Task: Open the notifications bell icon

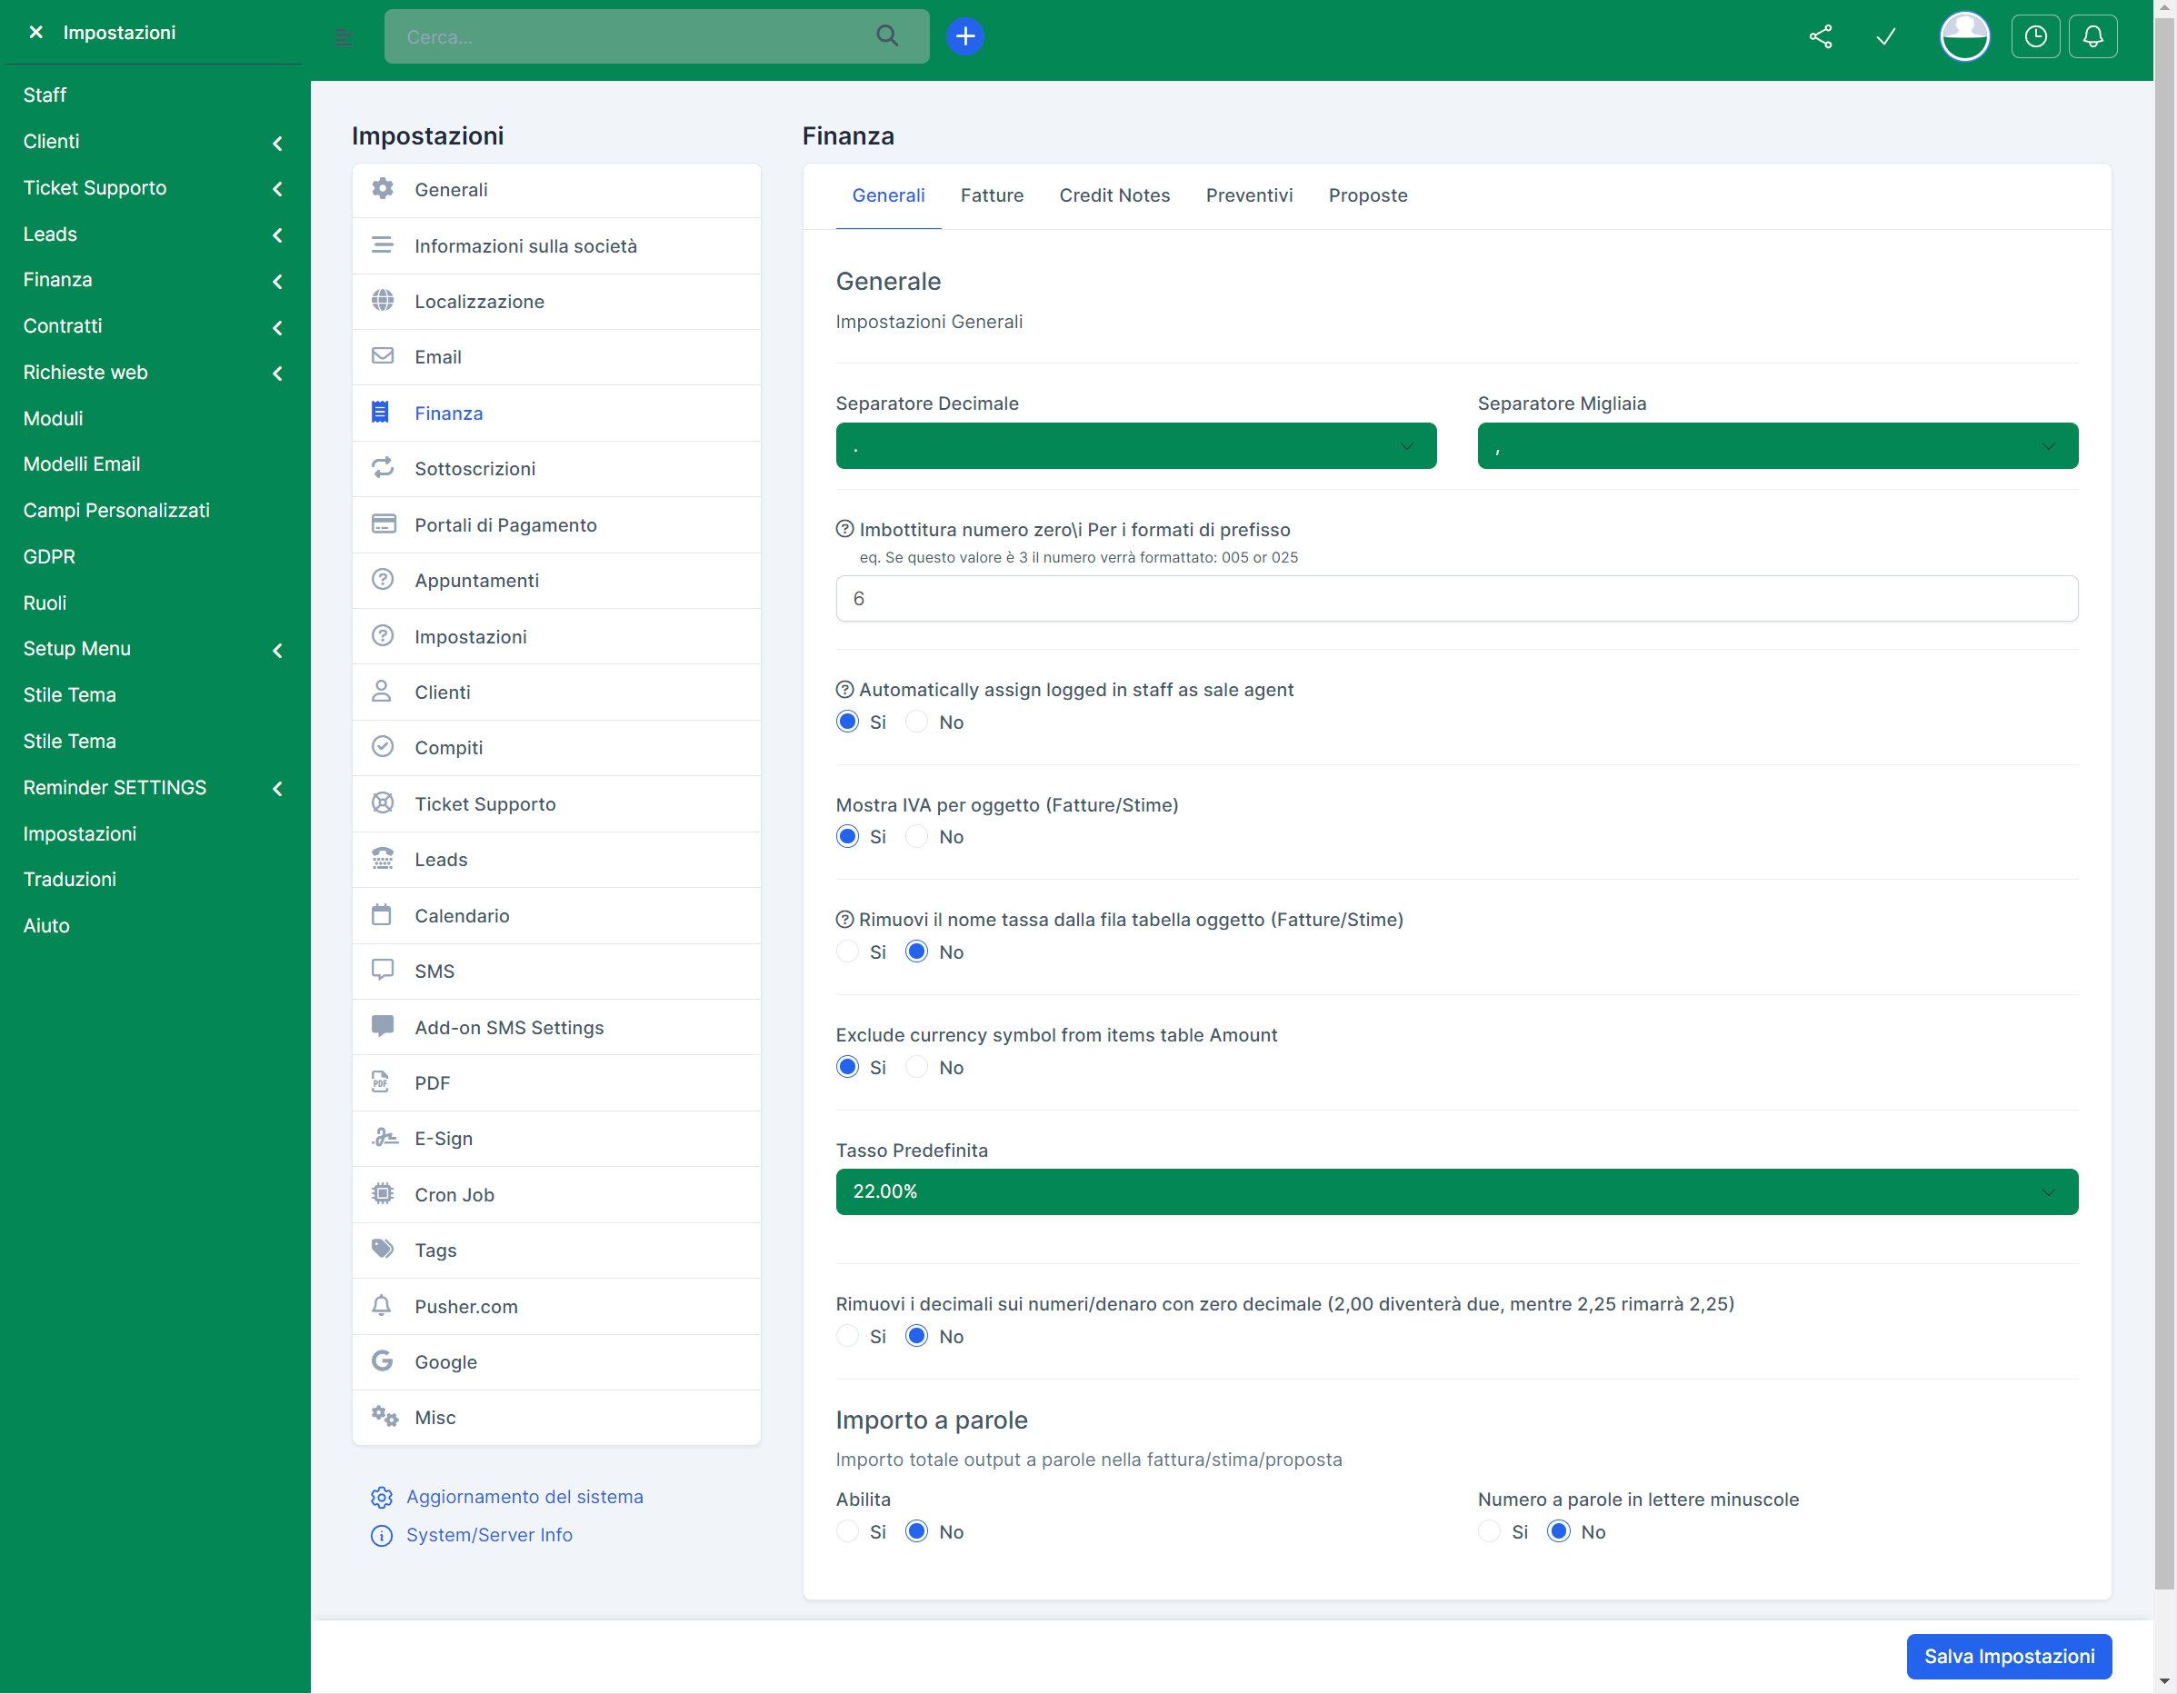Action: pyautogui.click(x=2092, y=37)
